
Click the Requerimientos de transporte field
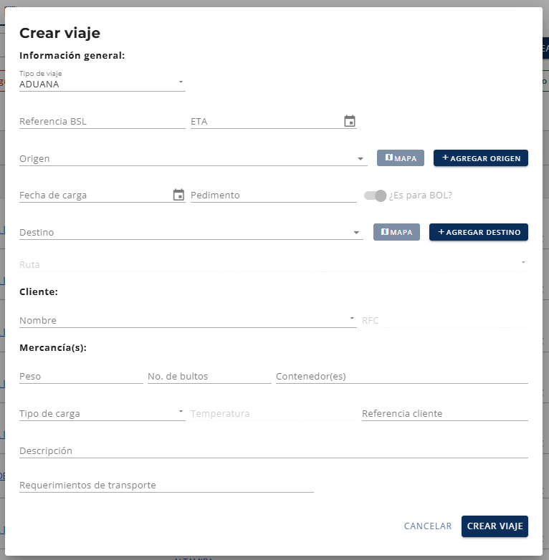click(x=166, y=485)
